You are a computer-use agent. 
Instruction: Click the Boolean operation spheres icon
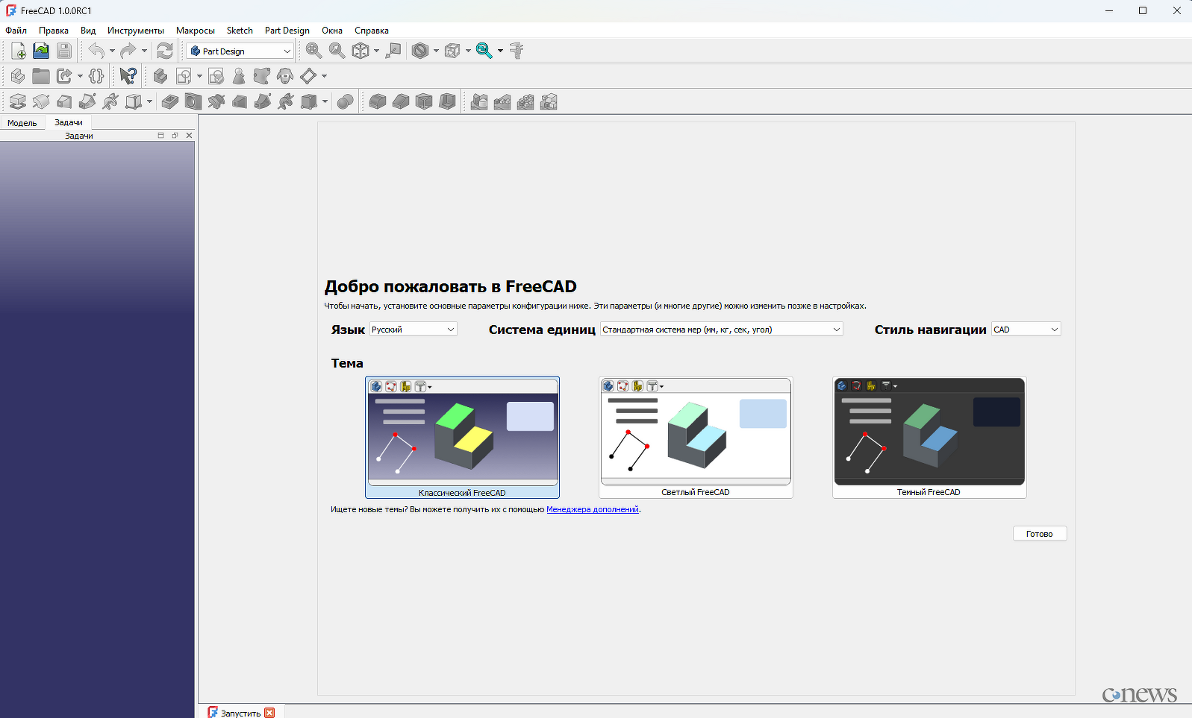coord(345,101)
